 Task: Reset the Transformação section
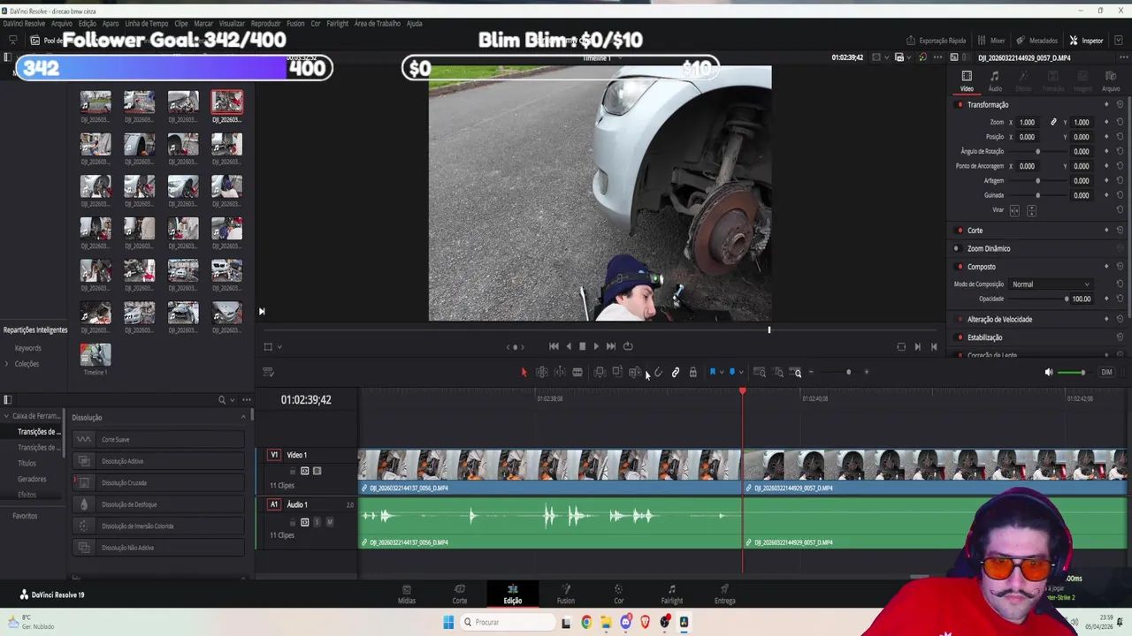pyautogui.click(x=1120, y=105)
